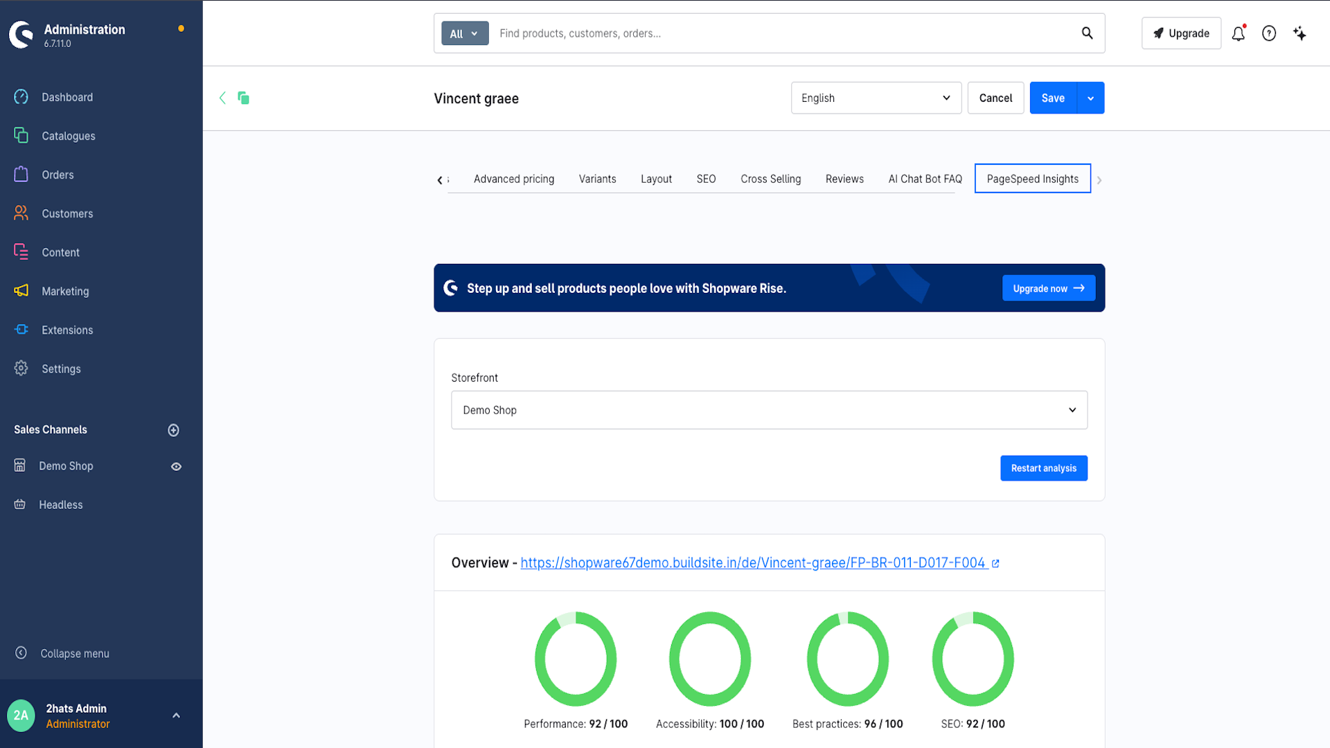This screenshot has width=1330, height=748.
Task: Open Demo Shop sales channel
Action: (x=66, y=466)
